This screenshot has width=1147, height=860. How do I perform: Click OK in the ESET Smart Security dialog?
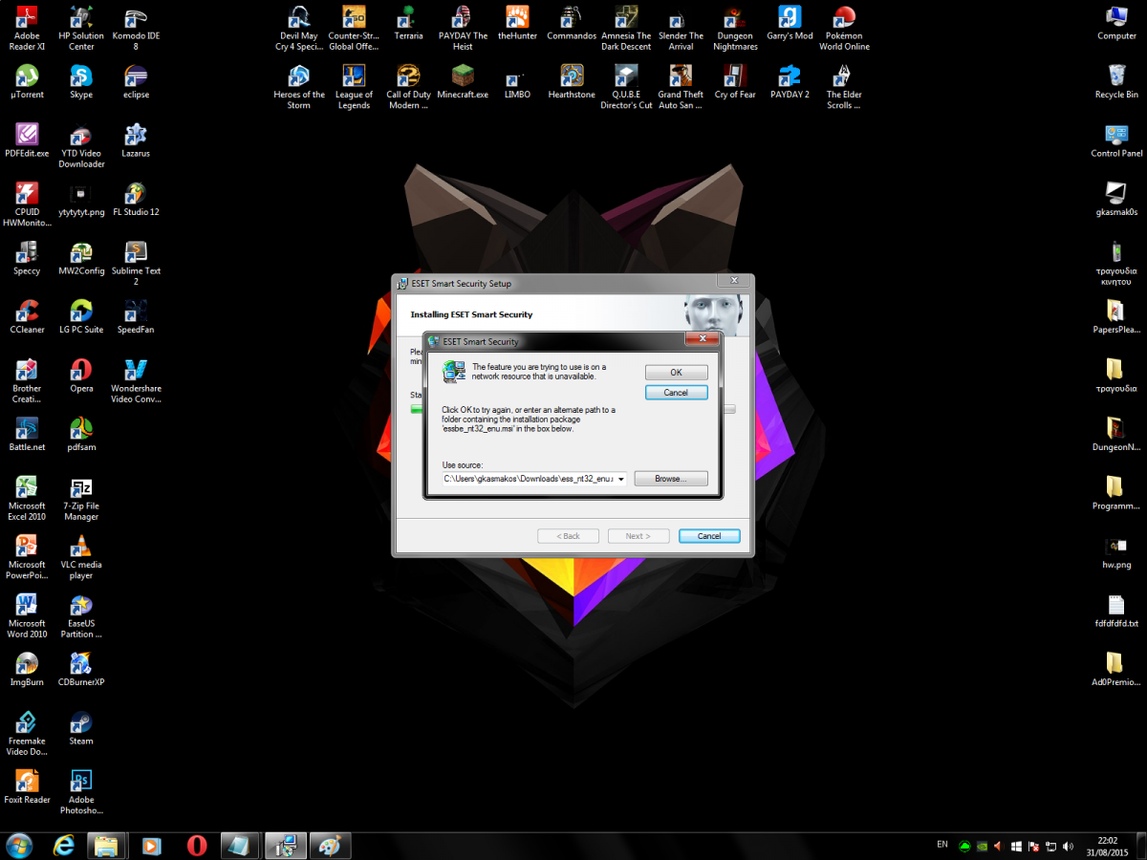coord(676,373)
